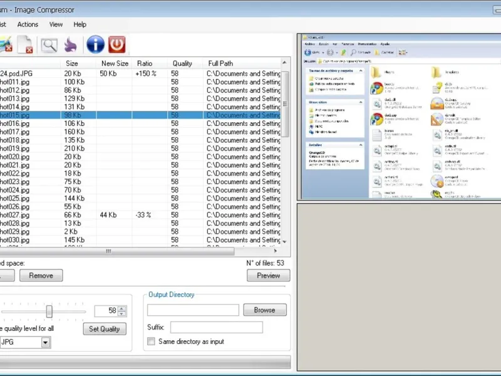This screenshot has width=501, height=376.
Task: Click the Suffix input field
Action: (x=217, y=327)
